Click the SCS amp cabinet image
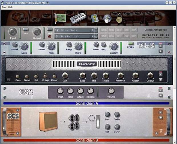This screenshot has height=144, width=177. tap(48, 121)
